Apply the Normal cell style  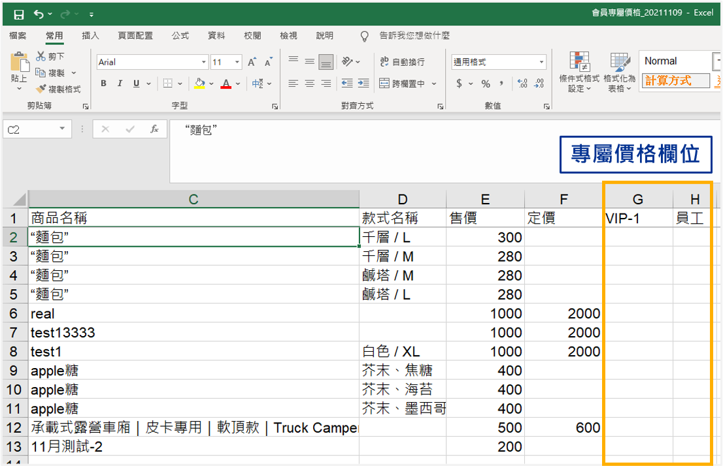click(675, 61)
